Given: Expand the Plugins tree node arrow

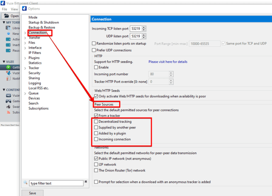Looking at the screenshot, I should [25, 58].
